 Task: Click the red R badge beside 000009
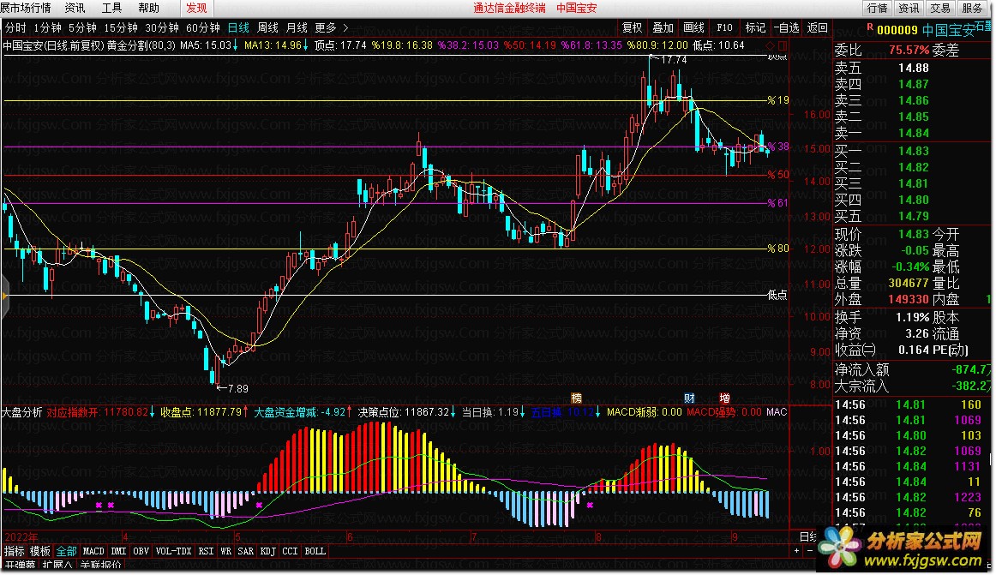pyautogui.click(x=870, y=27)
